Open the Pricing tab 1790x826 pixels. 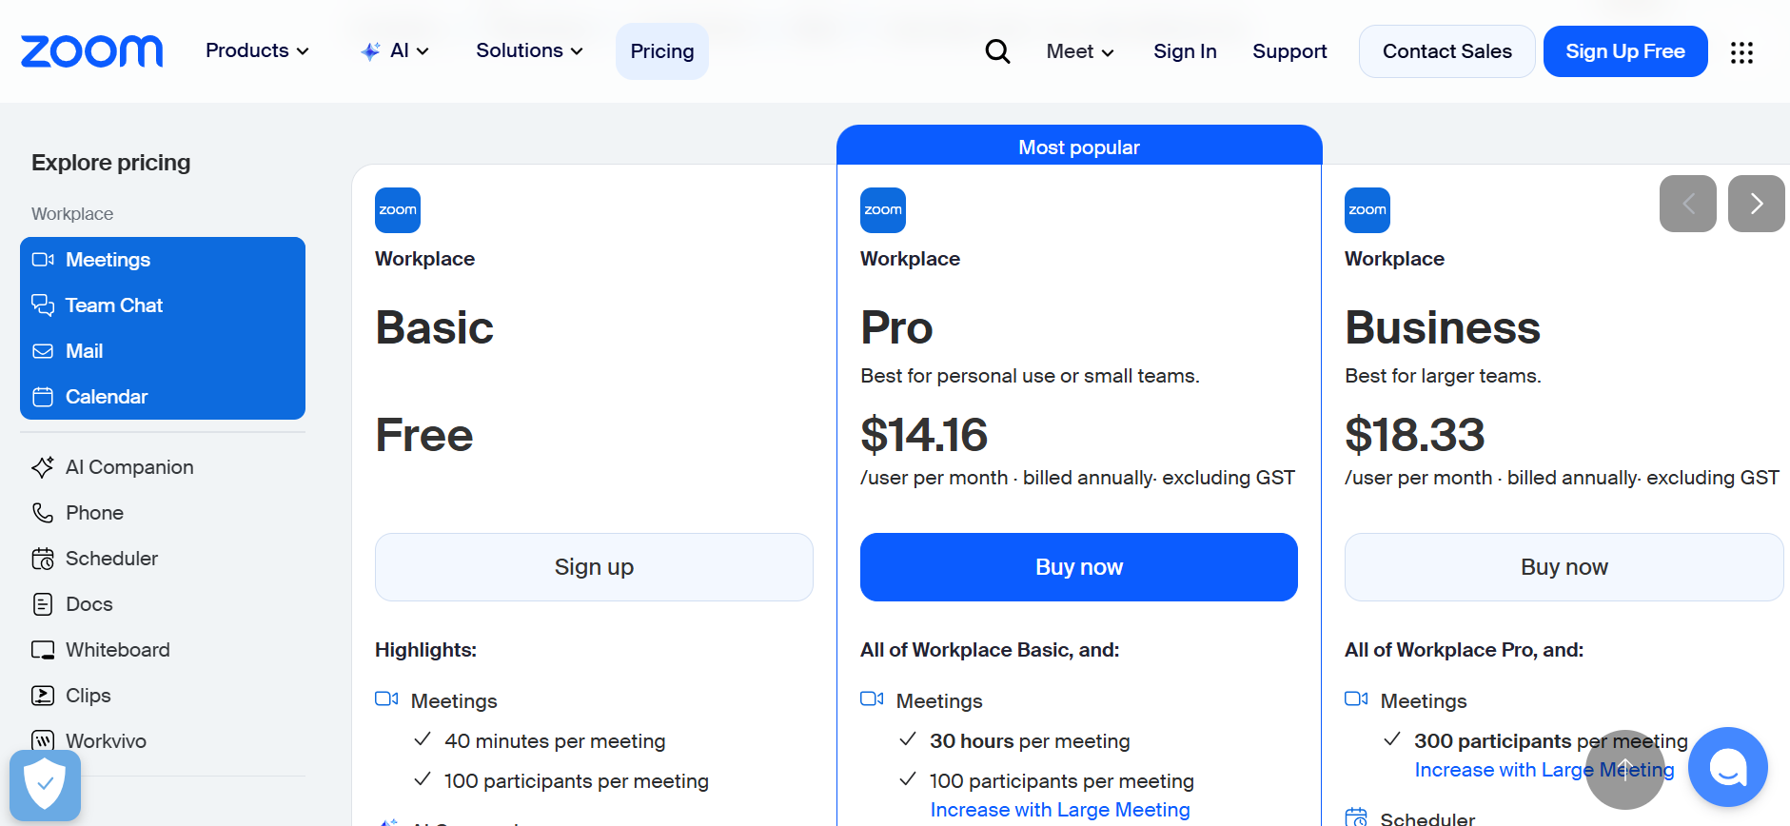(662, 51)
